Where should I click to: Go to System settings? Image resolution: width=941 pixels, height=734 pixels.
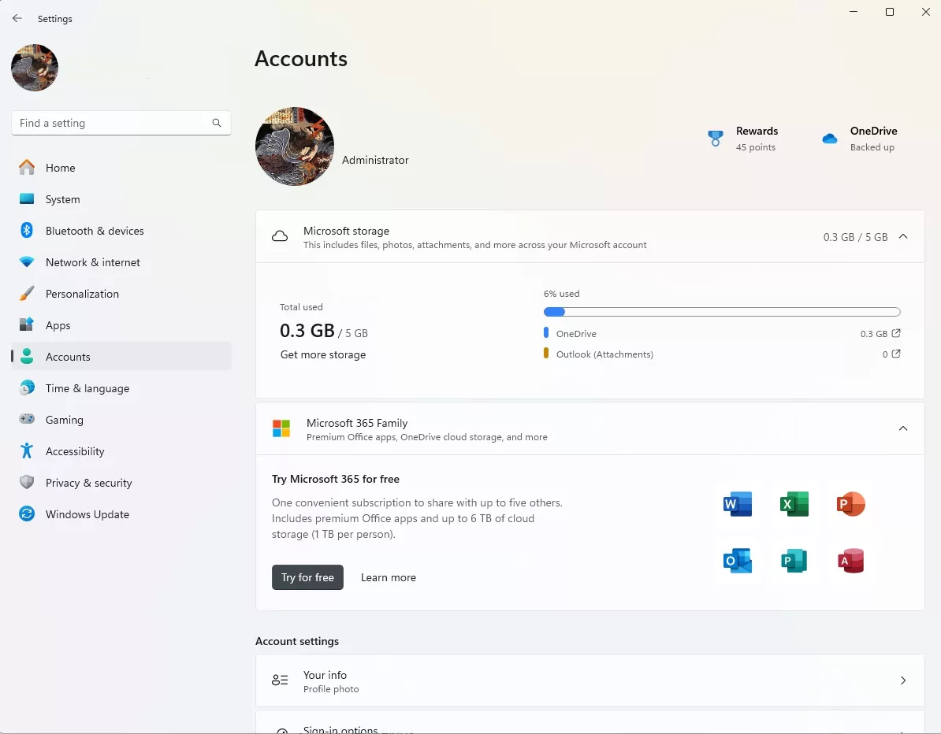(x=121, y=199)
